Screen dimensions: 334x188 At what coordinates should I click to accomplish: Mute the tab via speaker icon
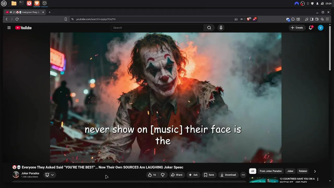pos(11,12)
